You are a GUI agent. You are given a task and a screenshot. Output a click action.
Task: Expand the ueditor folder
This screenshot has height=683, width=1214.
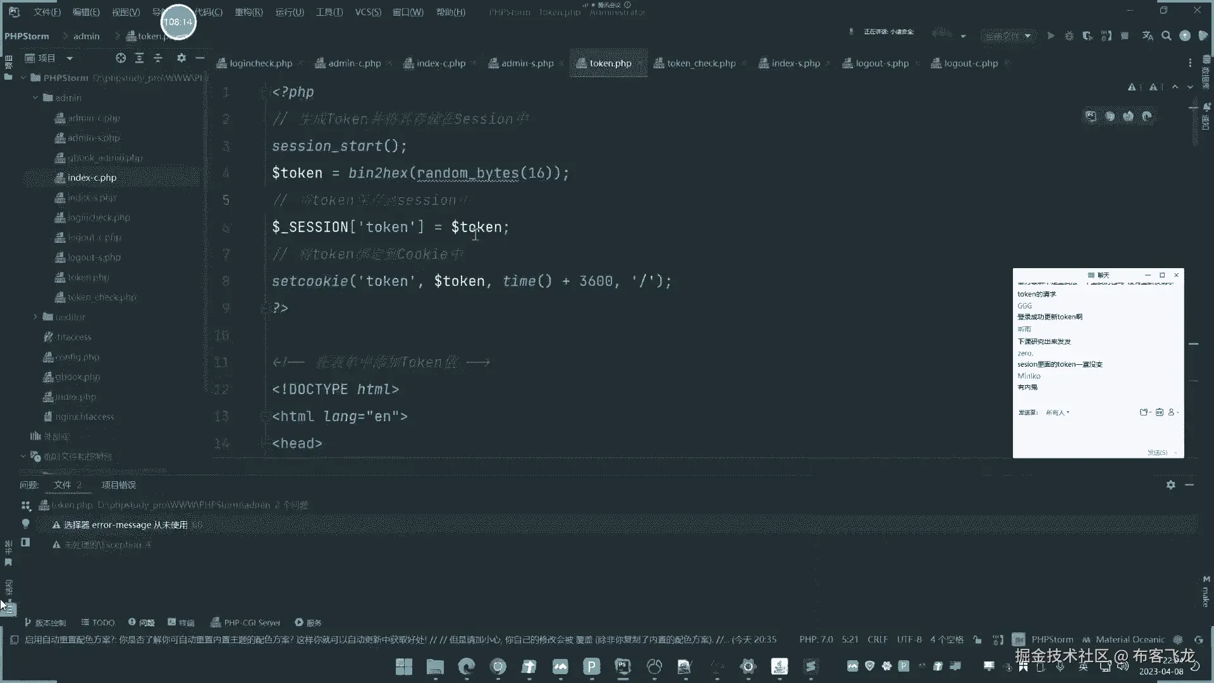coord(35,317)
